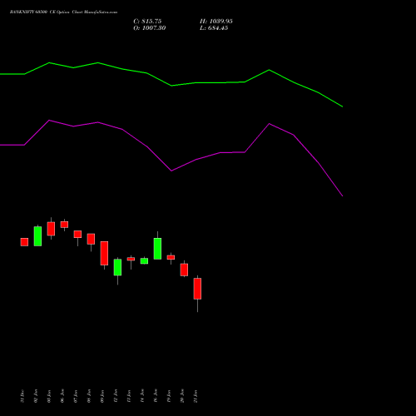Click the 06 Jan date label
This screenshot has width=416, height=416.
click(62, 396)
